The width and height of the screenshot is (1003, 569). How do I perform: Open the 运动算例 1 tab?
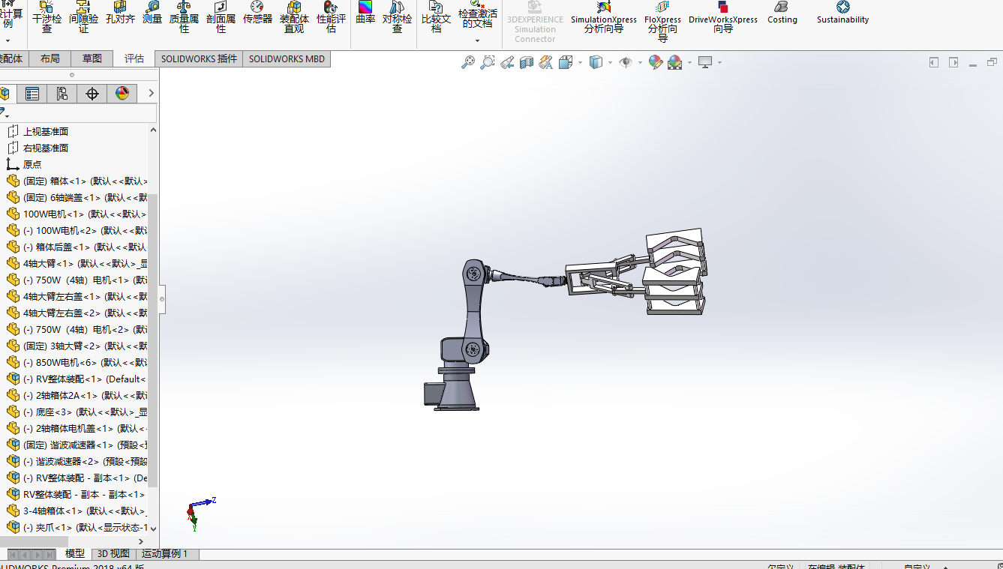click(167, 554)
